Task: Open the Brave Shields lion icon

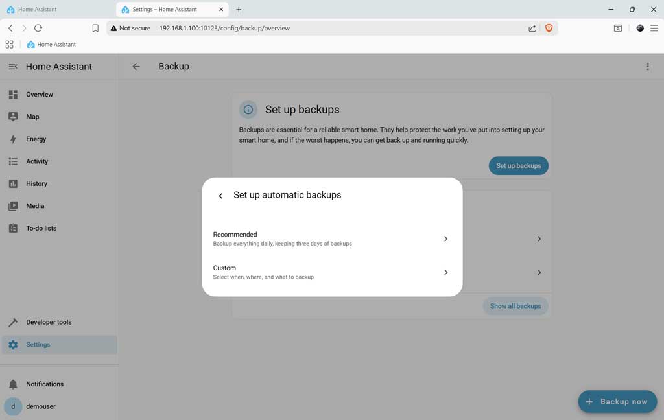Action: click(x=549, y=28)
